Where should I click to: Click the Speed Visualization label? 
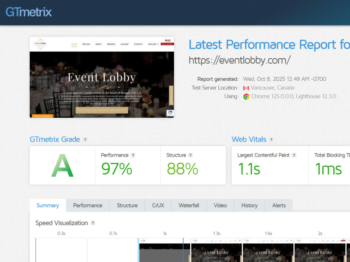tap(62, 223)
